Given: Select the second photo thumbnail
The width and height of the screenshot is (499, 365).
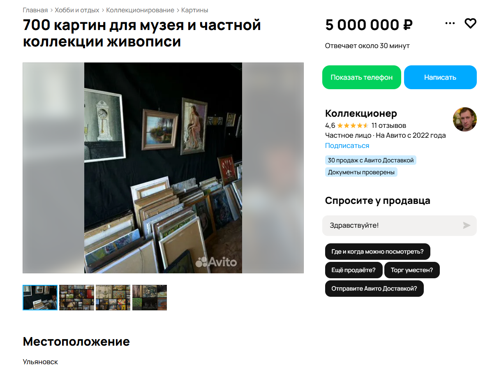Looking at the screenshot, I should click(76, 297).
